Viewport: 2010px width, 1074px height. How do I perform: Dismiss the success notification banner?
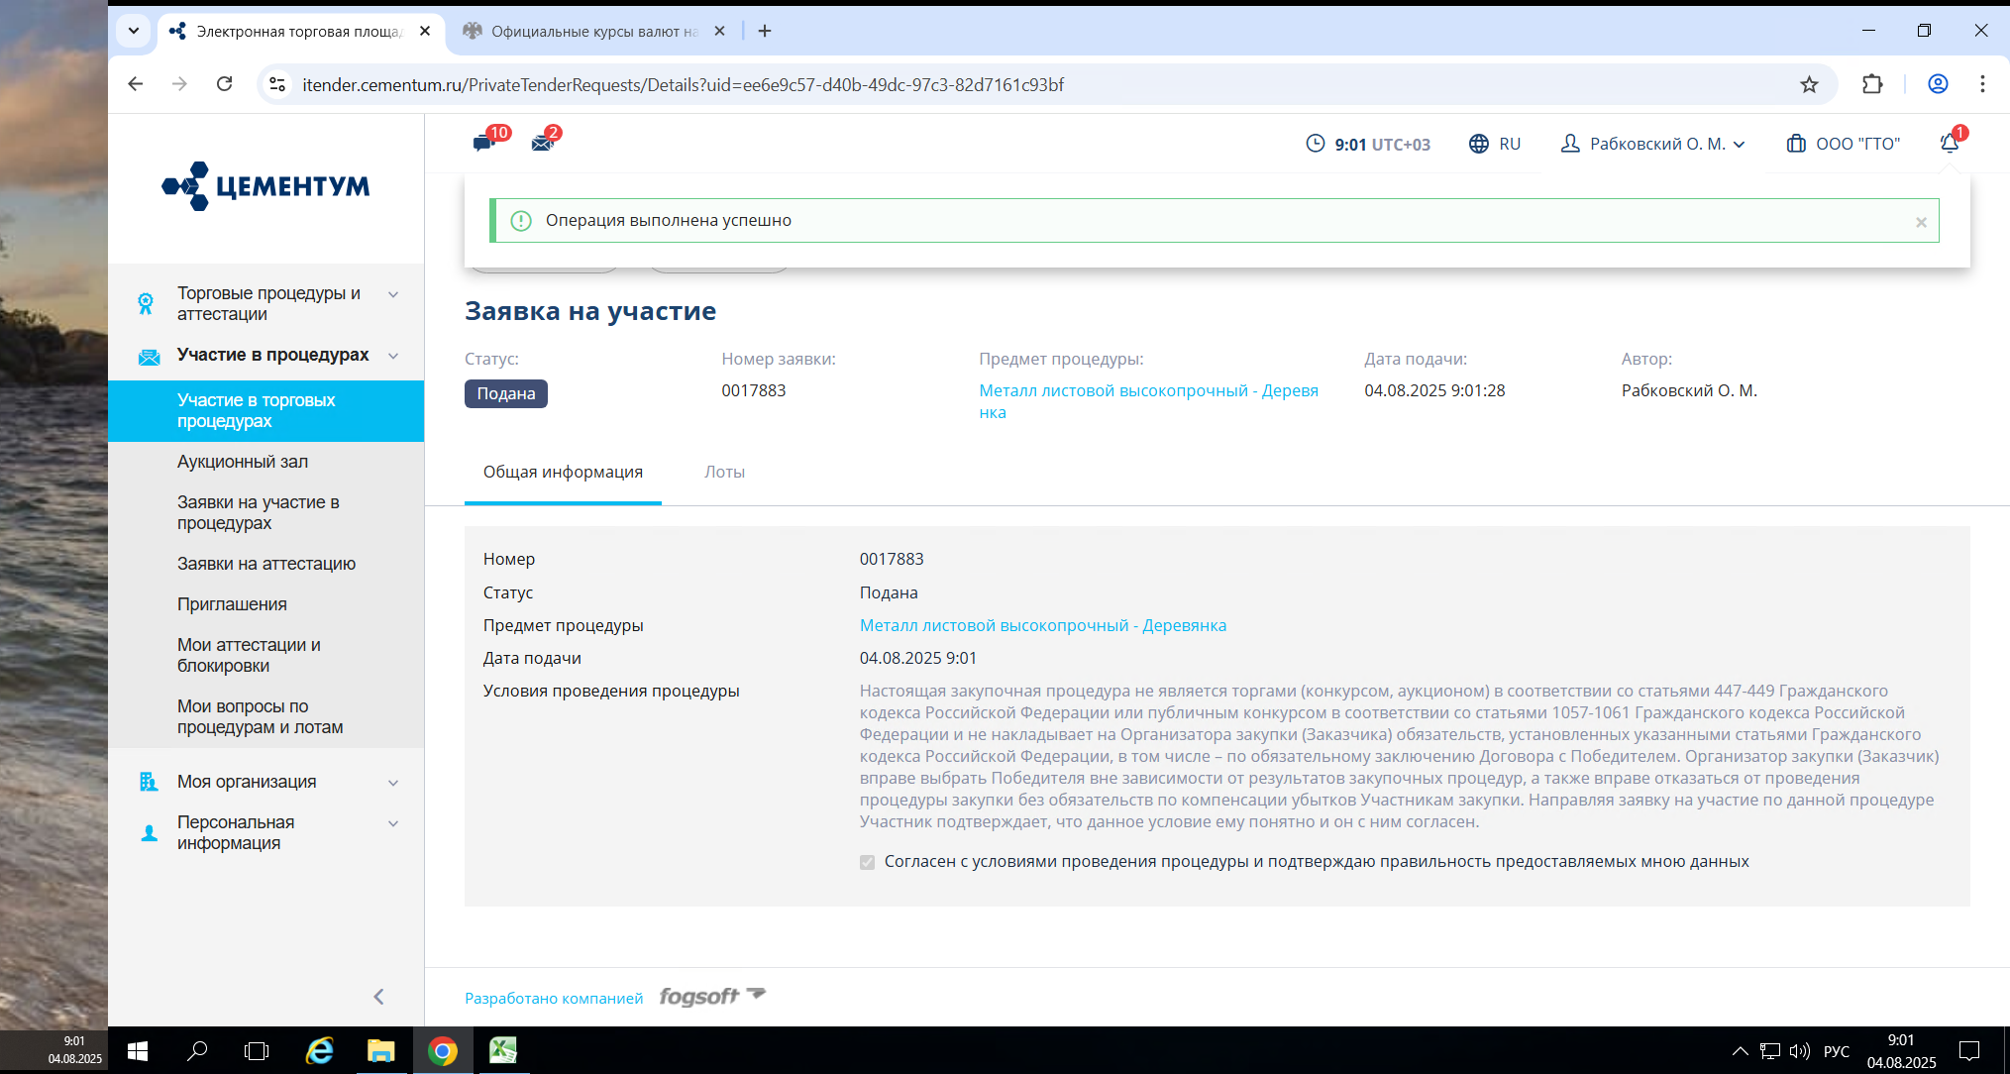[x=1921, y=222]
